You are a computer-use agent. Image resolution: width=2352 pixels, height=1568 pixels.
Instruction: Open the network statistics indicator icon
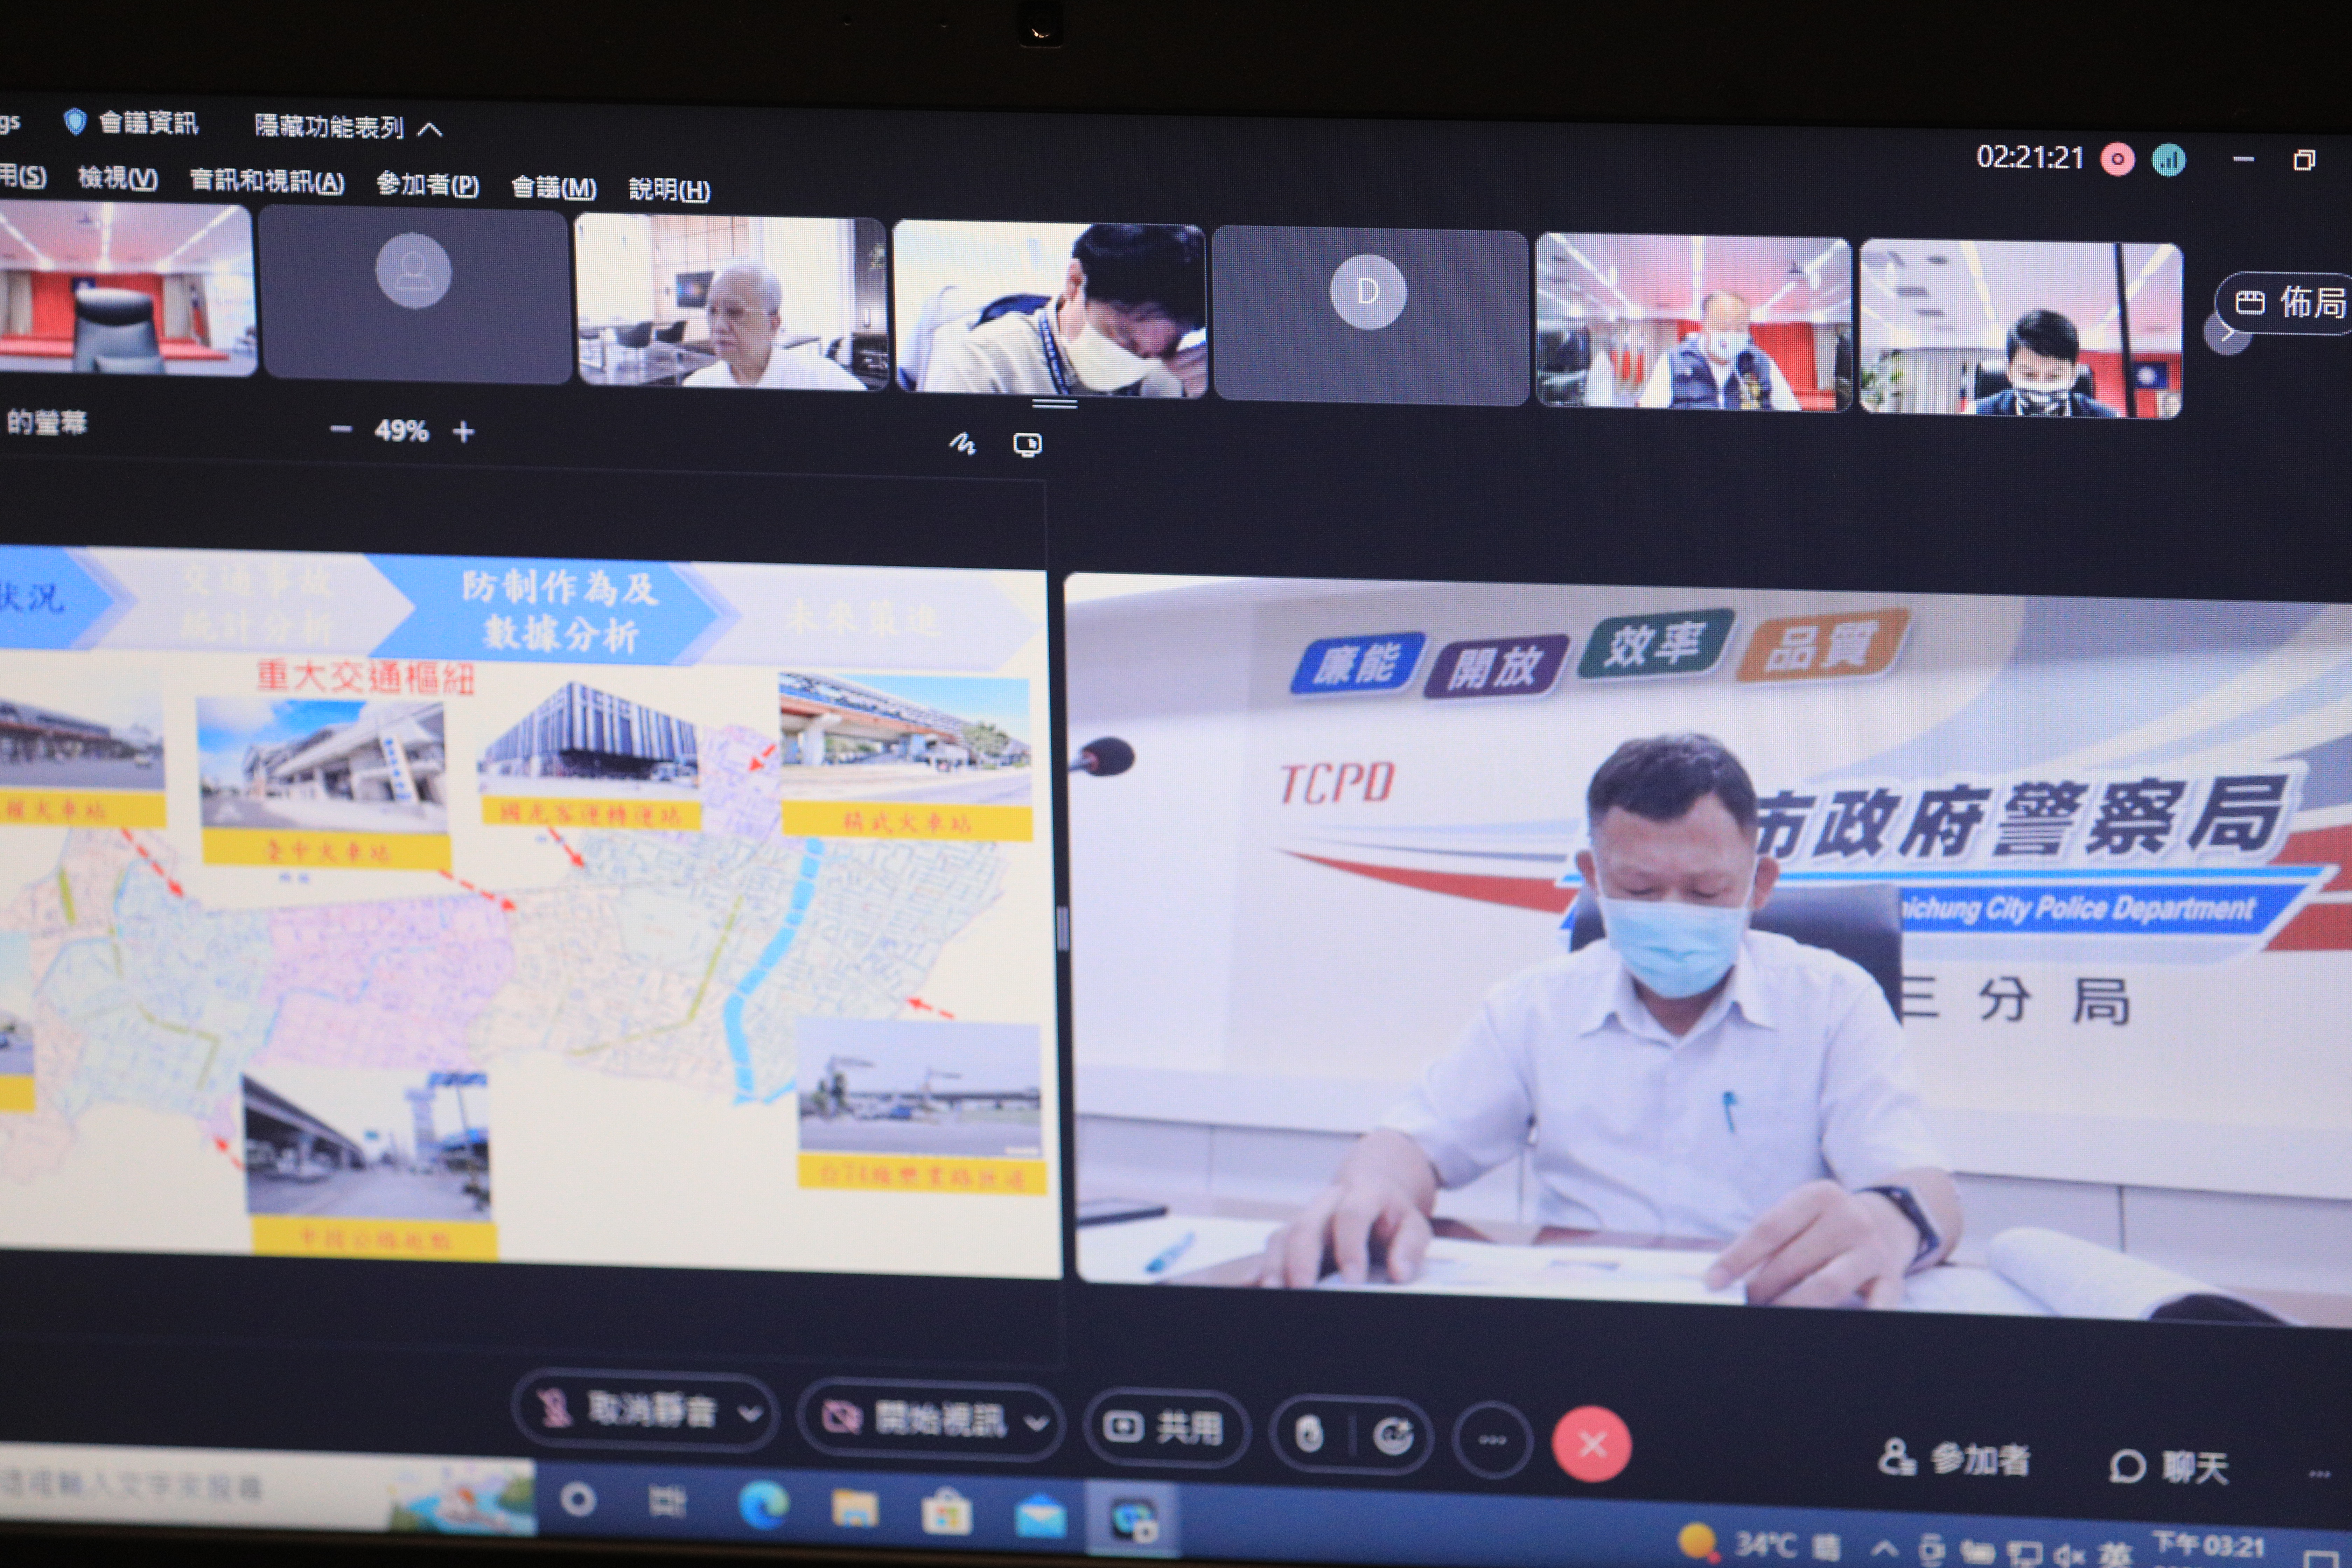(x=2168, y=160)
